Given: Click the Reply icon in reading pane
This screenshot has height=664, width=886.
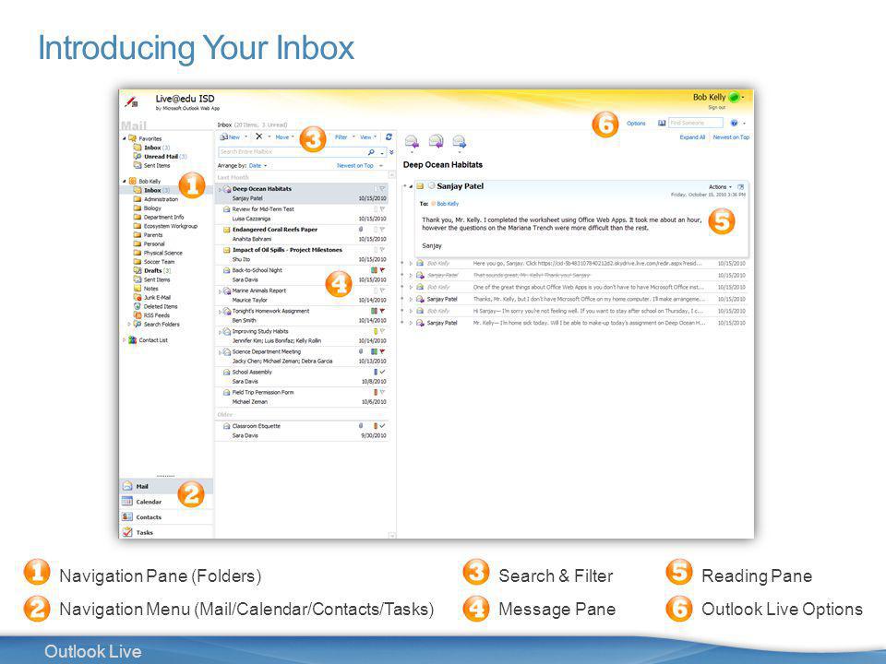Looking at the screenshot, I should pos(412,141).
